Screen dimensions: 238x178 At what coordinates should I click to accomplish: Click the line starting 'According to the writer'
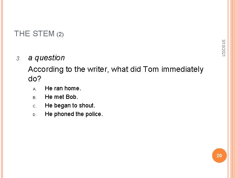click(x=116, y=69)
